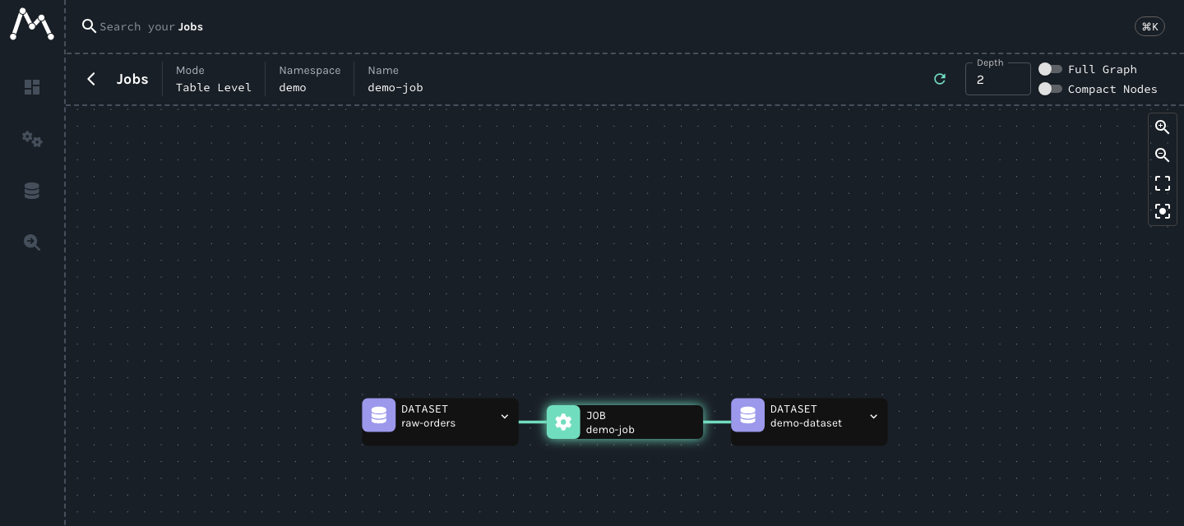This screenshot has height=526, width=1184.
Task: Click the demo-dataset name label
Action: 807,423
